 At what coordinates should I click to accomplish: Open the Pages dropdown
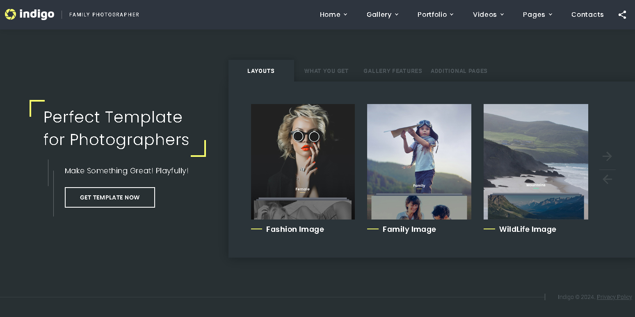coord(537,14)
